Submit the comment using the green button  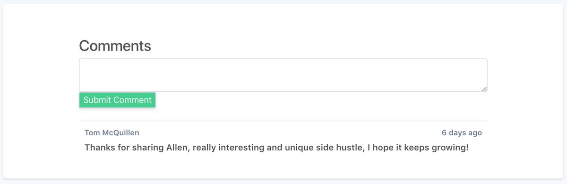(117, 100)
